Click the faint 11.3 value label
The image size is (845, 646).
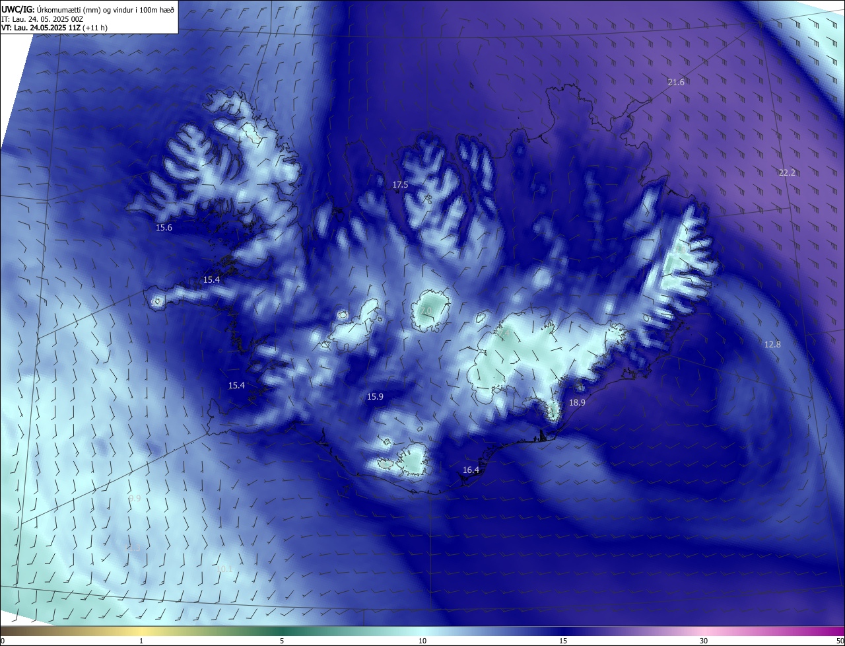[x=134, y=548]
